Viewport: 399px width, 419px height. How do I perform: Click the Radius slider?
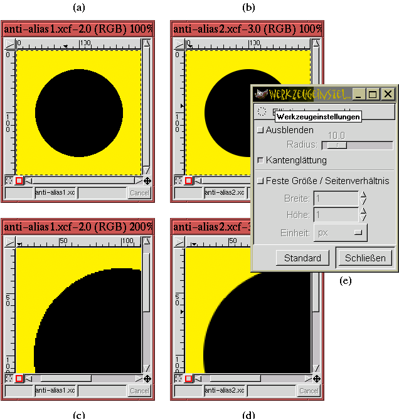[356, 145]
